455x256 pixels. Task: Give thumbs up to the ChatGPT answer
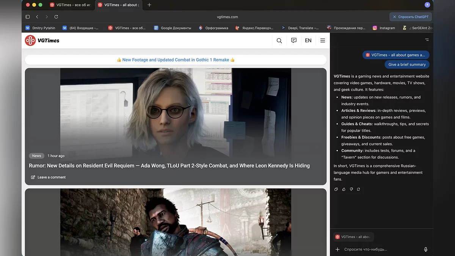point(344,189)
